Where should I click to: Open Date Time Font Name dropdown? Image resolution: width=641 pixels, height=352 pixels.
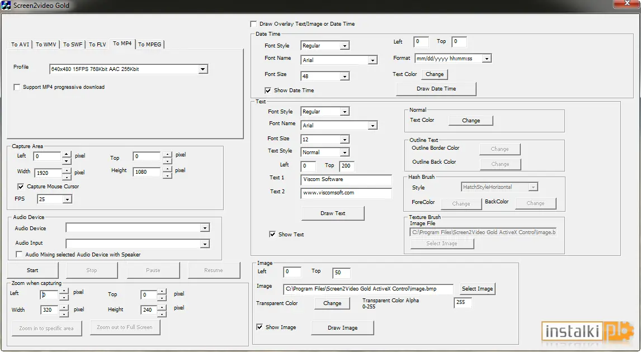[x=373, y=60]
